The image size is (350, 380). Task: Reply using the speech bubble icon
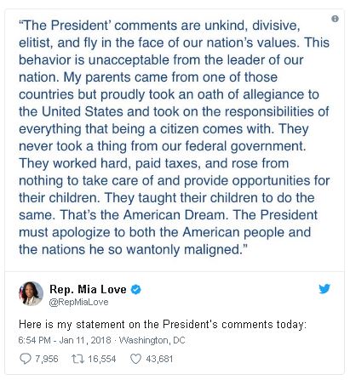(26, 359)
